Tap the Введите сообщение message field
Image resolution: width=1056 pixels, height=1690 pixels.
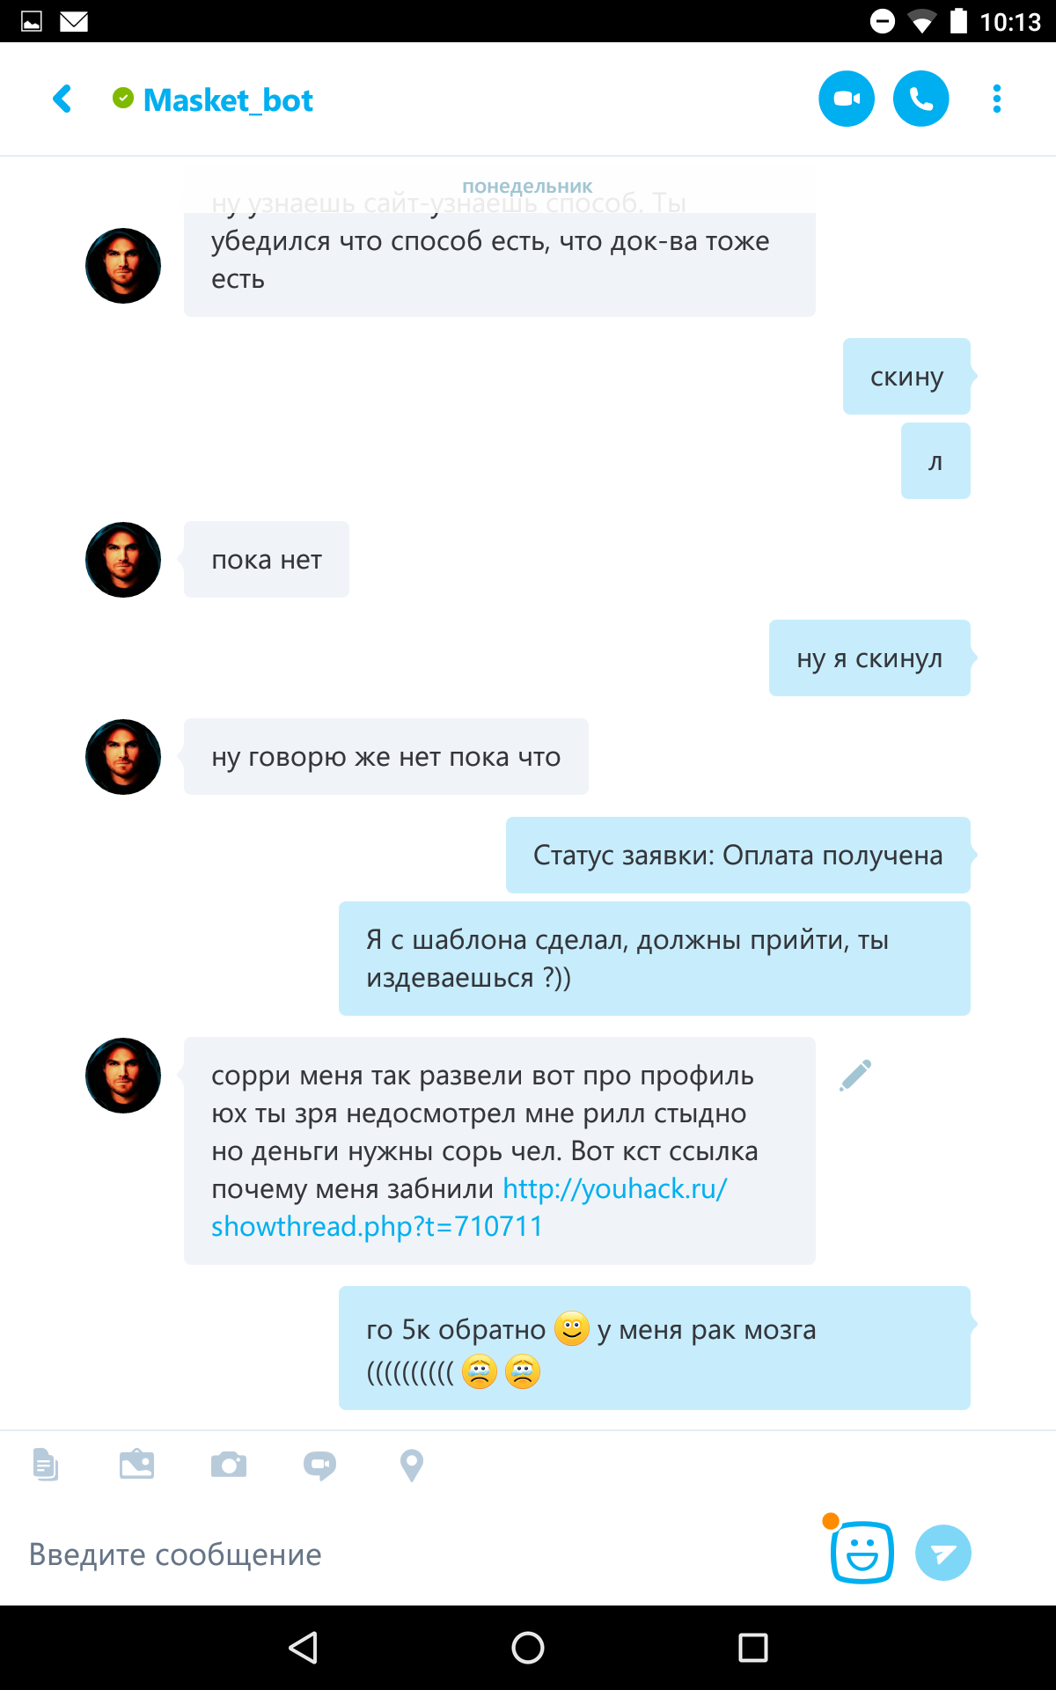(414, 1554)
